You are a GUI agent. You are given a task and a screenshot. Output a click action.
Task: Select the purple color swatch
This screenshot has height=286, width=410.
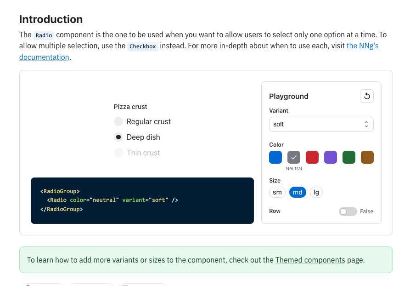pyautogui.click(x=331, y=157)
